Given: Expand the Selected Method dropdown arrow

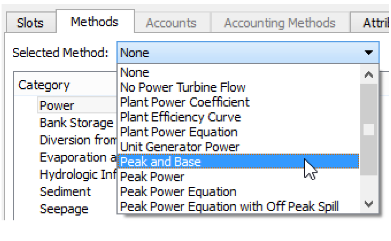Looking at the screenshot, I should pos(368,53).
